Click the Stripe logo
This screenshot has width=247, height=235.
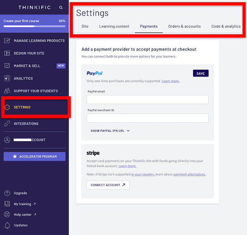(93, 153)
